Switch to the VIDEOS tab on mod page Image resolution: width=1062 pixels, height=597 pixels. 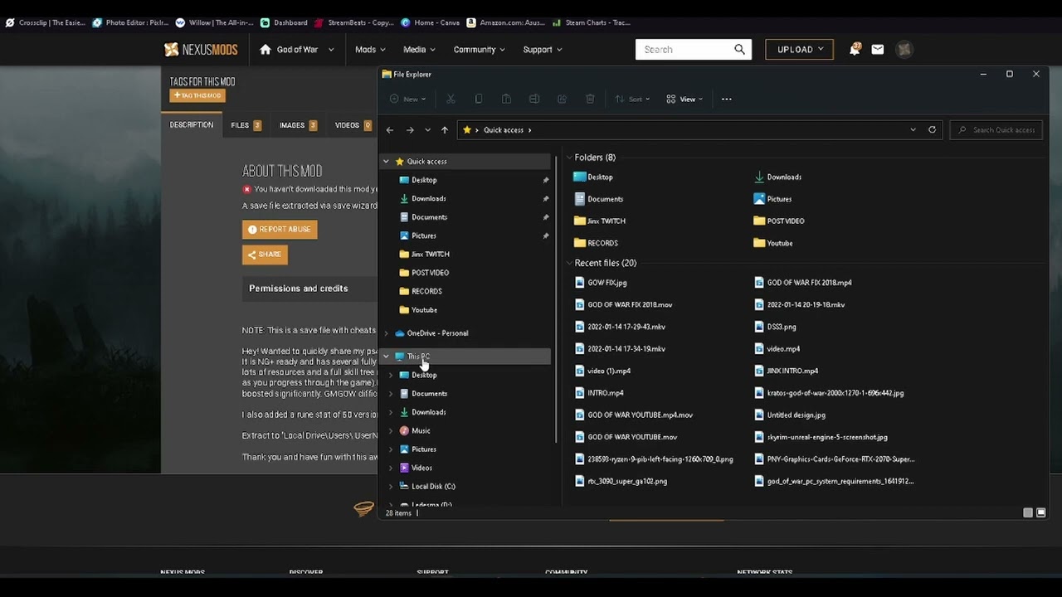353,125
